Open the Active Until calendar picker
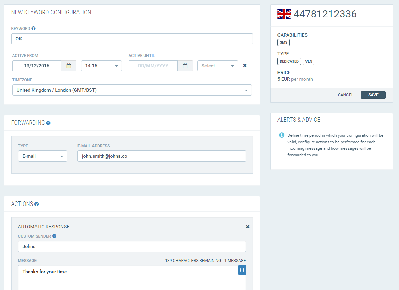 click(185, 66)
